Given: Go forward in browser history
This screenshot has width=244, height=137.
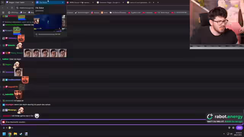Looking at the screenshot, I should tap(7, 8).
